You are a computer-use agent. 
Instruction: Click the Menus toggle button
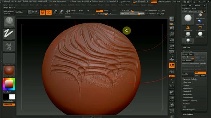[x=154, y=2]
